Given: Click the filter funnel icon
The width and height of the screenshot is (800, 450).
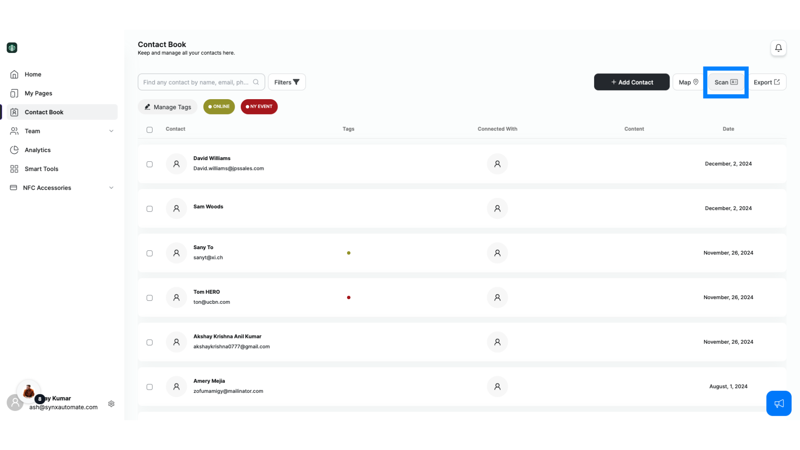Looking at the screenshot, I should pyautogui.click(x=297, y=82).
